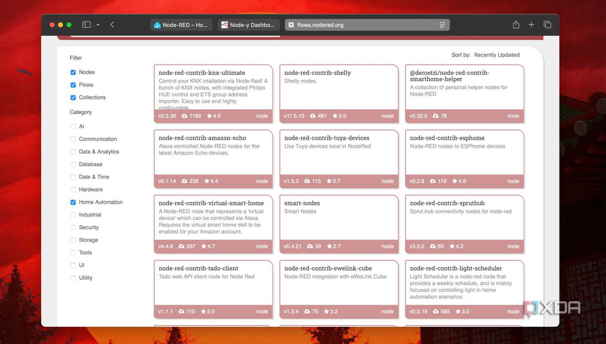Enable the UI category checkbox
606x344 pixels.
pyautogui.click(x=73, y=265)
